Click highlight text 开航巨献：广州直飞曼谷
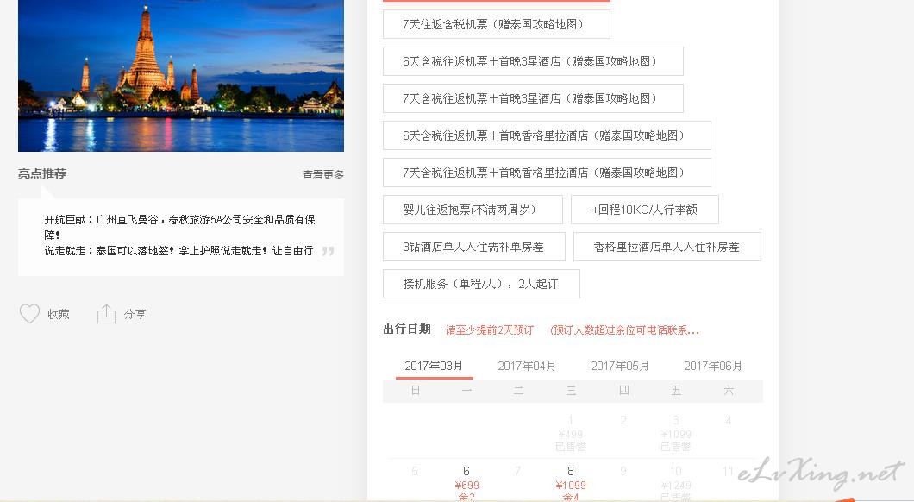The width and height of the screenshot is (914, 502). [x=179, y=227]
